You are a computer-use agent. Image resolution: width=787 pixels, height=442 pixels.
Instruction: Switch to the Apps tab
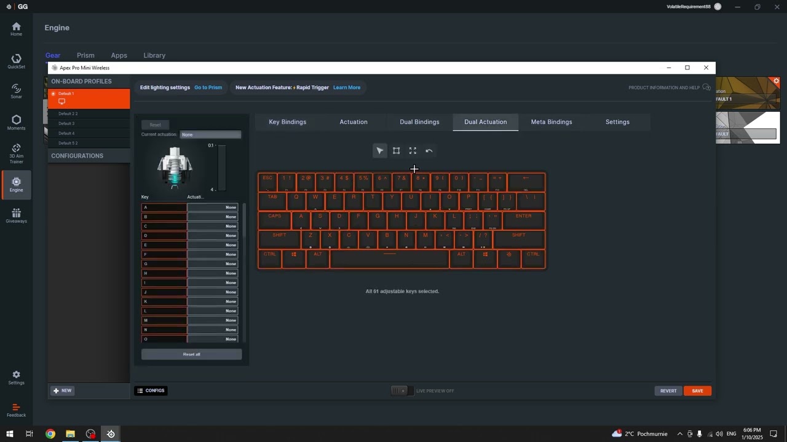pos(119,55)
